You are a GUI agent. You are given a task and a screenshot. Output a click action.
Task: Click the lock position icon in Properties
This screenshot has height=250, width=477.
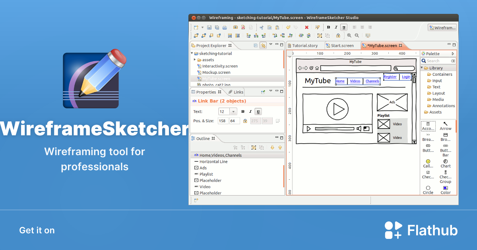click(245, 121)
